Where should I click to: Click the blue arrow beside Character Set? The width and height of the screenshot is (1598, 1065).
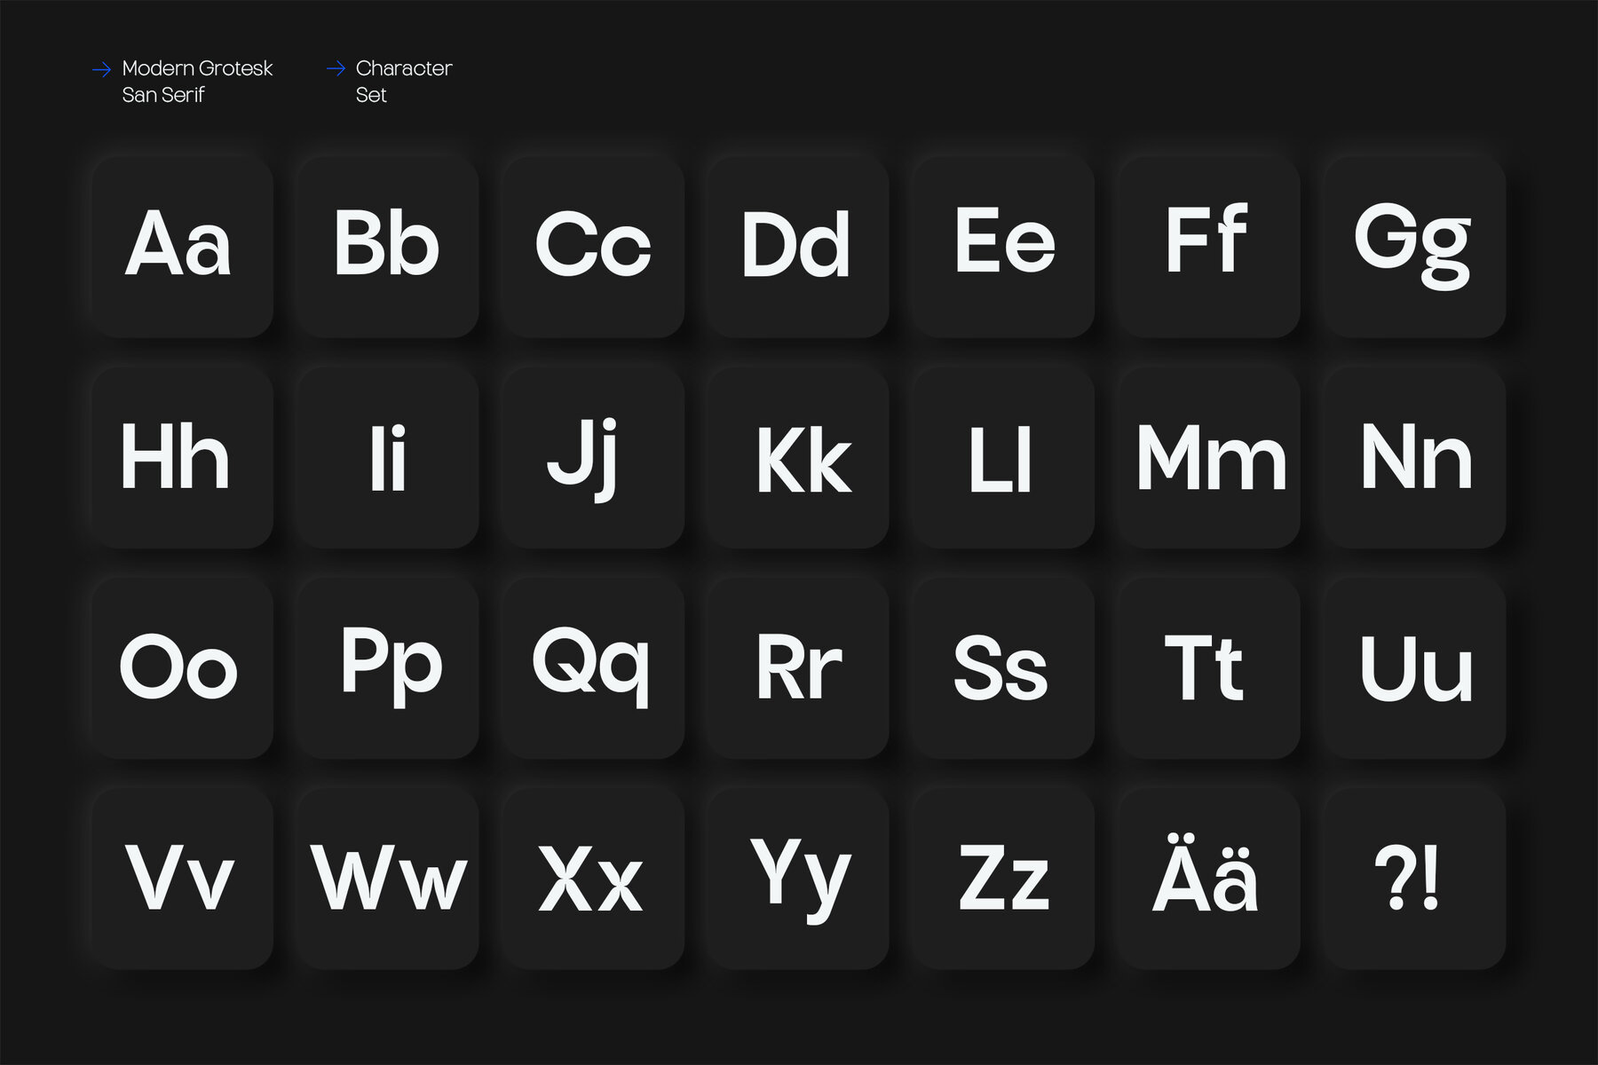coord(336,69)
